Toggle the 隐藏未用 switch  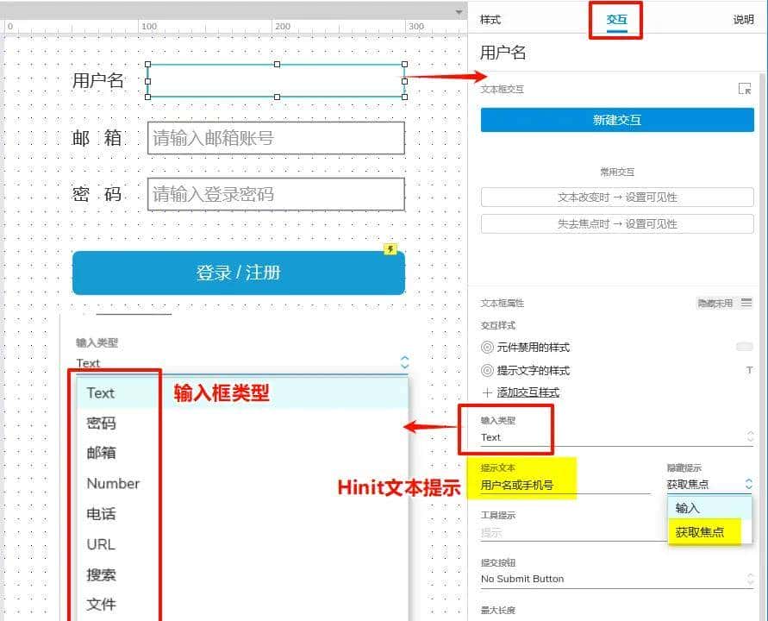(743, 344)
